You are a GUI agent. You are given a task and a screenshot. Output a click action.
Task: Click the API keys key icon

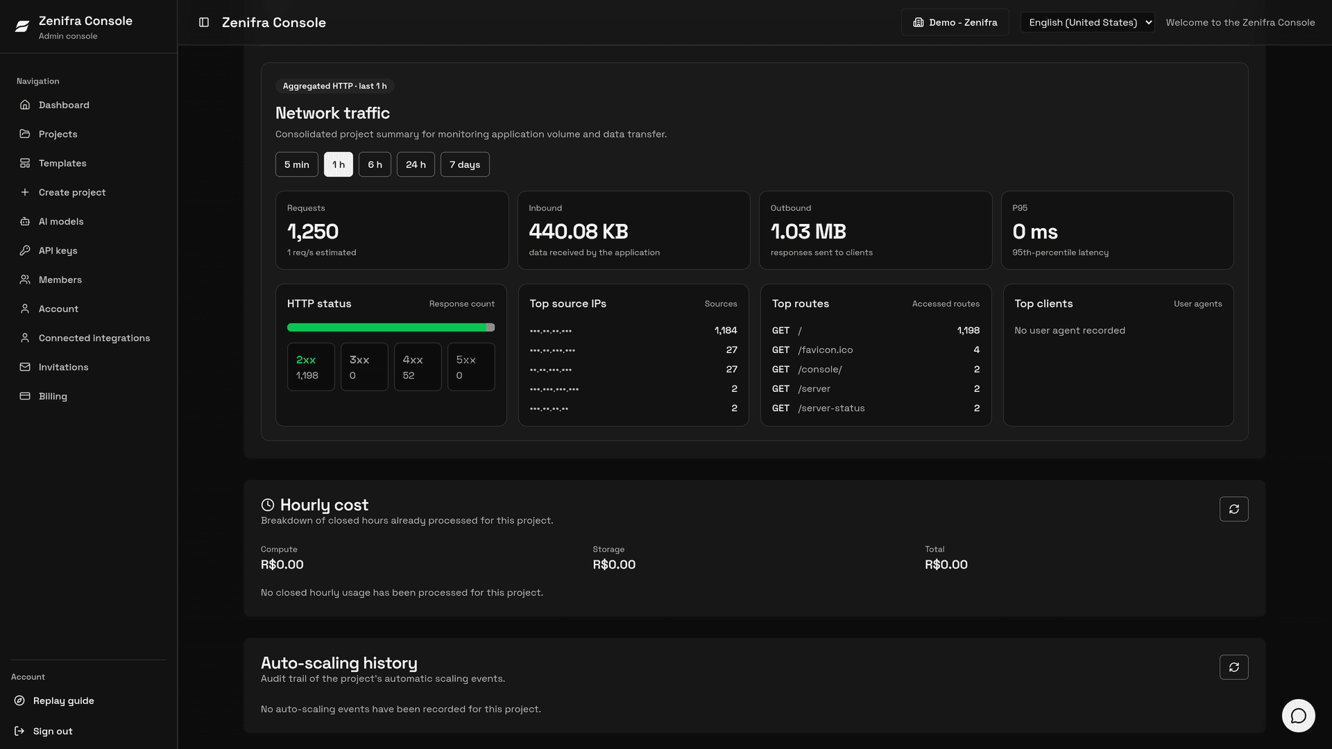click(25, 250)
